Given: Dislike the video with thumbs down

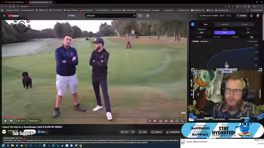Looking at the screenshot, I should coord(133,132).
